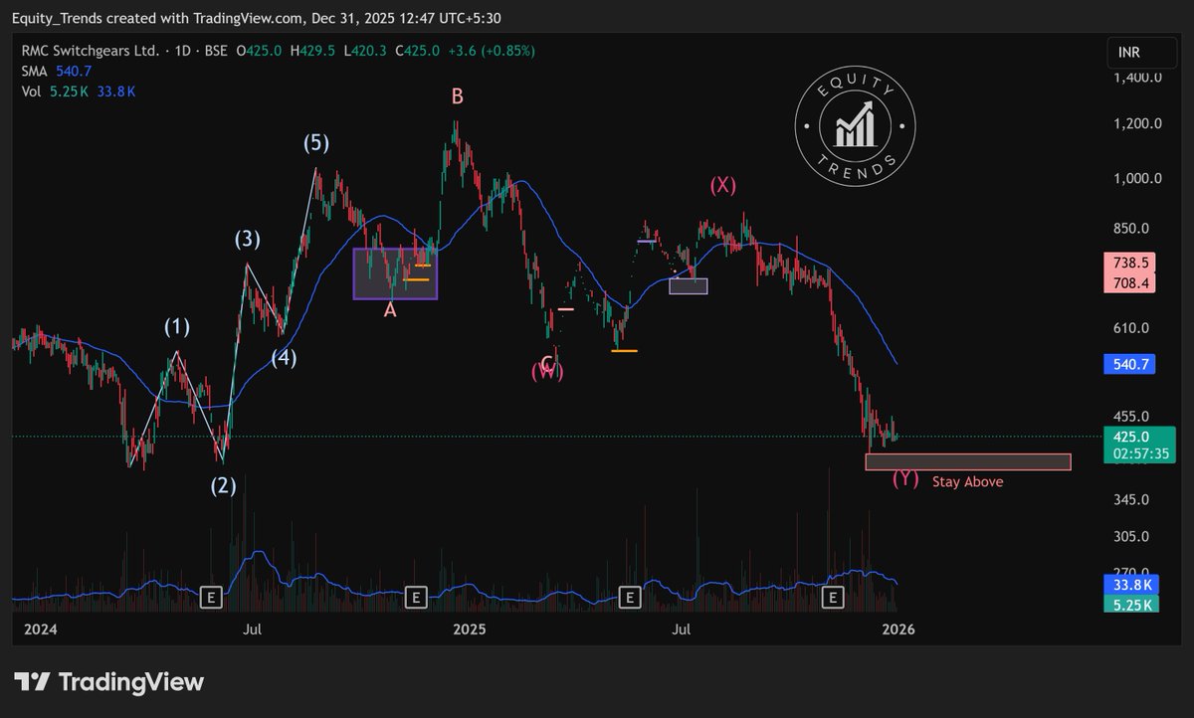Select the purple rectangle above label A
Screen dimensions: 1194x718
[x=395, y=273]
